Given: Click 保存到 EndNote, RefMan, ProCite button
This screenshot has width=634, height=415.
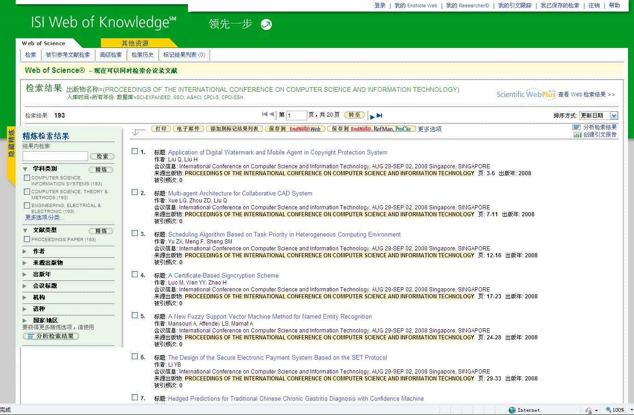Looking at the screenshot, I should tap(371, 129).
